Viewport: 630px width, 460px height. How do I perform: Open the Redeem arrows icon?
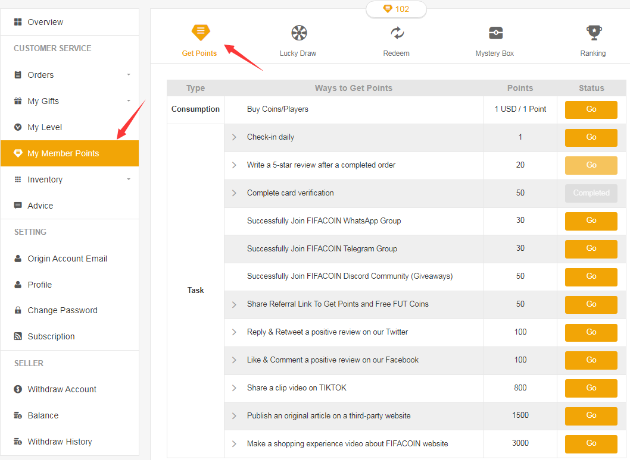[397, 33]
